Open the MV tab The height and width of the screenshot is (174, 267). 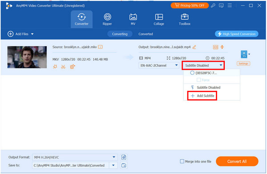pyautogui.click(x=133, y=19)
